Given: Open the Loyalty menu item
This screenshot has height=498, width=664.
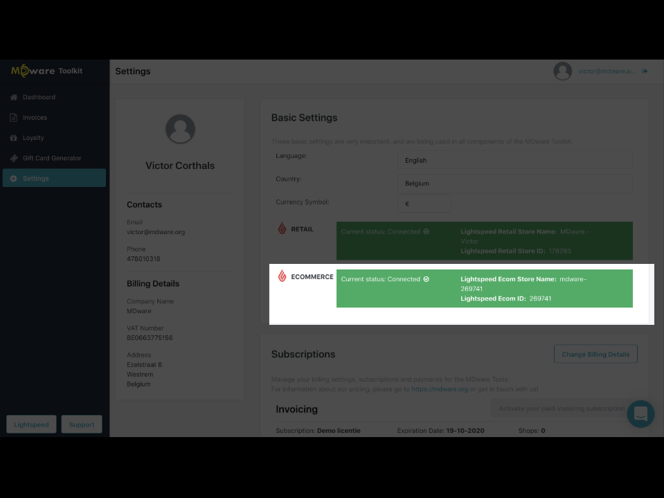Looking at the screenshot, I should tap(54, 138).
